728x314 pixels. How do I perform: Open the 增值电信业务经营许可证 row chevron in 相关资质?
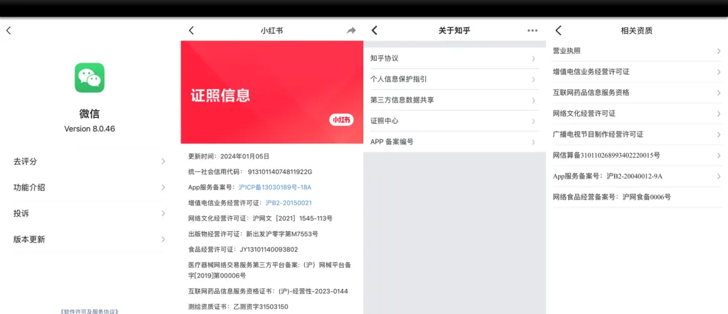719,72
